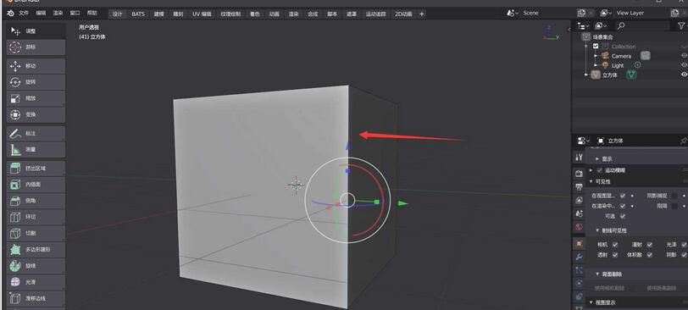Open the 文件 (File) menu
Image resolution: width=688 pixels, height=310 pixels.
[x=24, y=14]
